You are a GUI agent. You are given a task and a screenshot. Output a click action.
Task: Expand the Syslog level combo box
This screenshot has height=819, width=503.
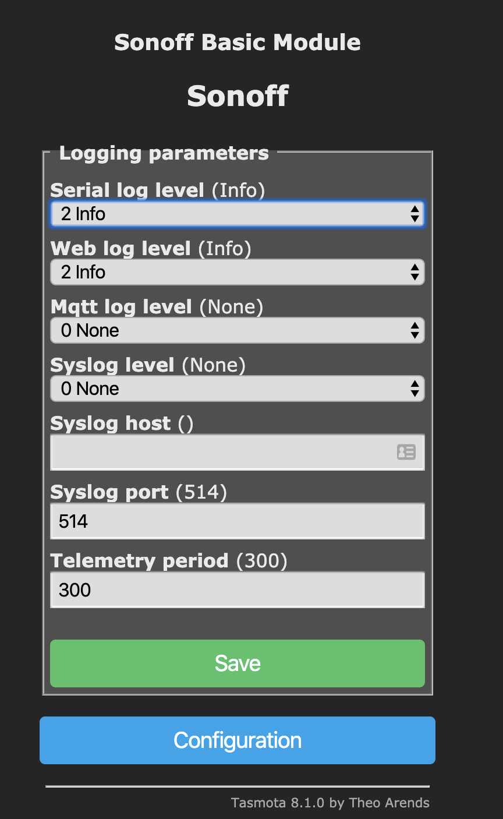(x=237, y=389)
